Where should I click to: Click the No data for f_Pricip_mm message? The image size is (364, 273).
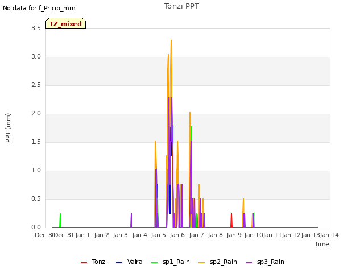click(x=39, y=8)
